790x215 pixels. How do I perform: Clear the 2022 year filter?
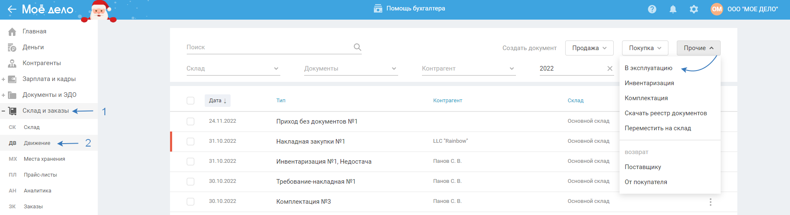click(610, 68)
